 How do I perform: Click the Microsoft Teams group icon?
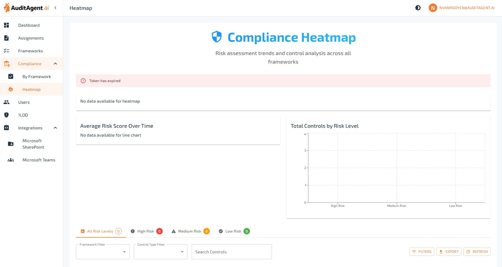click(11, 160)
